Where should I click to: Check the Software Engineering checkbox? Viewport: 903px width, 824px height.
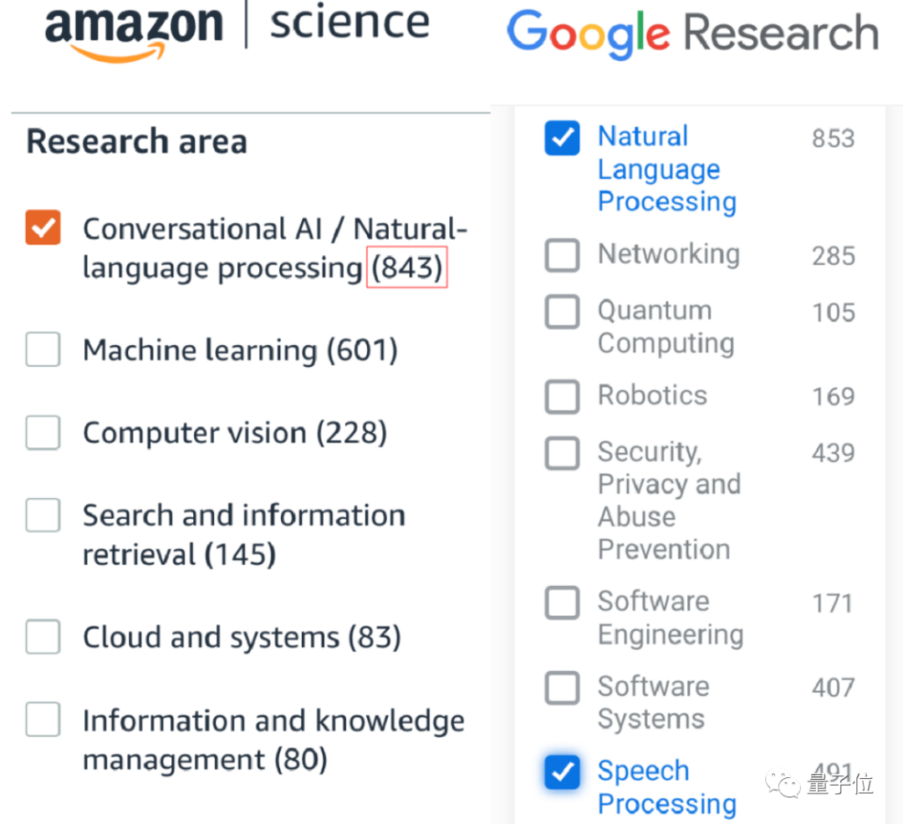click(562, 603)
